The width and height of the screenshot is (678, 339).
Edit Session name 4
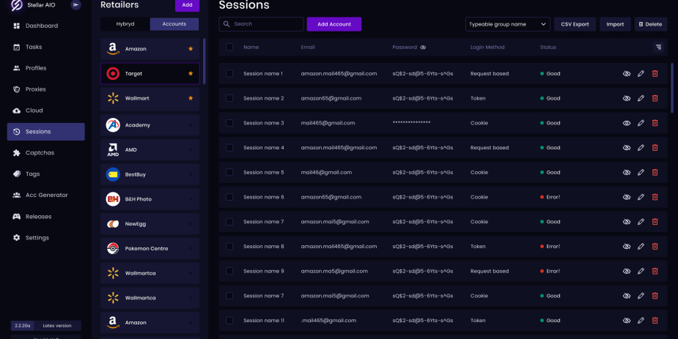[x=641, y=148]
